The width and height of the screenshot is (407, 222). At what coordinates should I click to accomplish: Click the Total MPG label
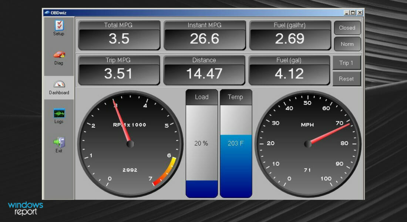[118, 25]
